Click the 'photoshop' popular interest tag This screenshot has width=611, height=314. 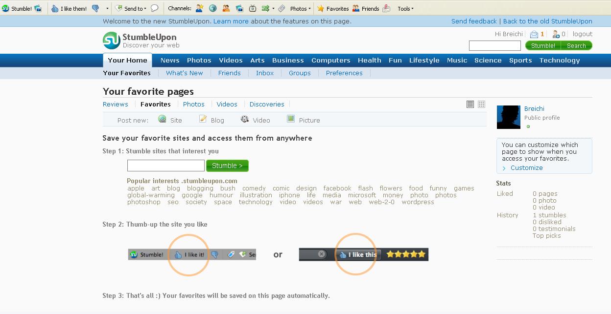click(x=144, y=202)
